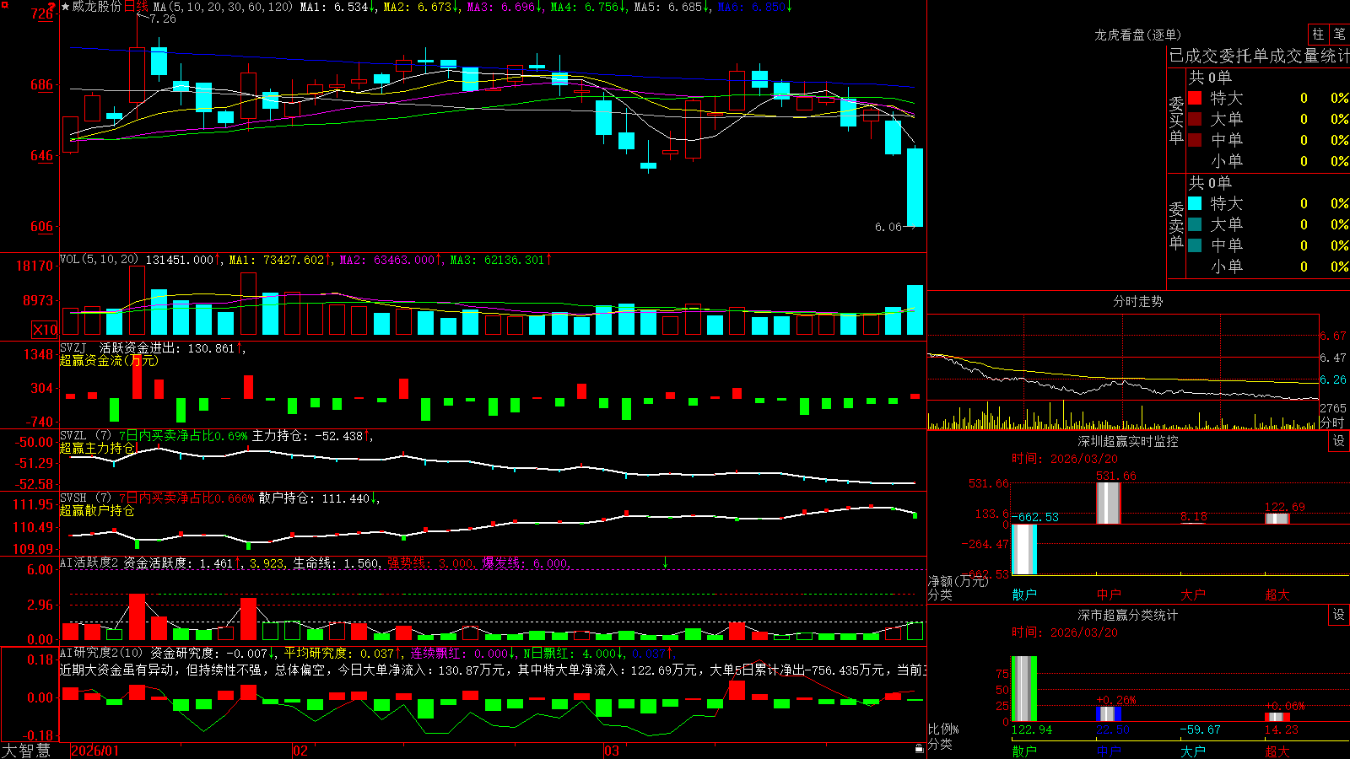This screenshot has height=759, width=1350.
Task: Click the star icon before 威龙股份
Action: 65,7
